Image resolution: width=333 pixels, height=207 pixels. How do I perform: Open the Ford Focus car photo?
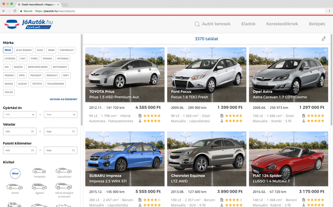[x=207, y=74]
